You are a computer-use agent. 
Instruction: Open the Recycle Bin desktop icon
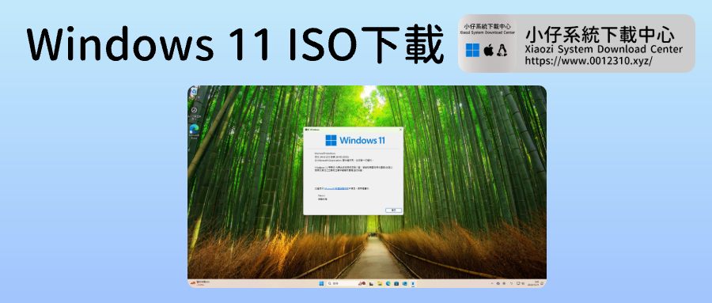click(x=194, y=93)
